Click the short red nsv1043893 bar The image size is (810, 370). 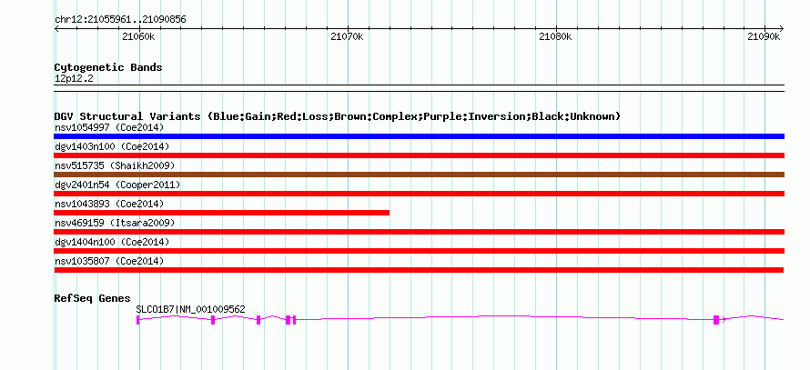[222, 213]
